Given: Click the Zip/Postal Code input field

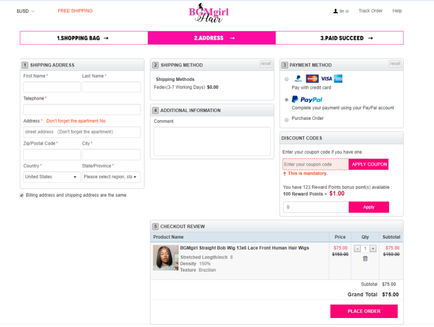Looking at the screenshot, I should (x=52, y=154).
